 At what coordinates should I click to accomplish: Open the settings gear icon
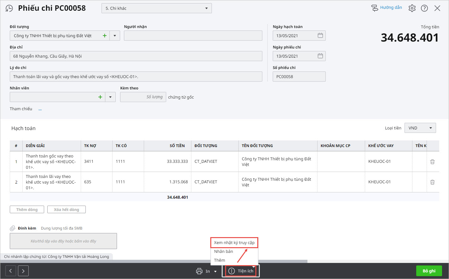click(x=412, y=8)
